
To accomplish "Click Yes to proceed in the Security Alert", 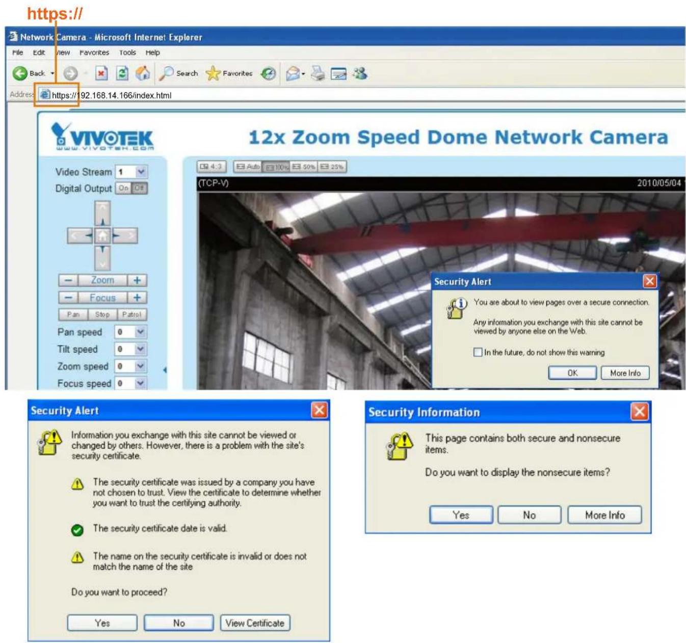I will [x=102, y=623].
